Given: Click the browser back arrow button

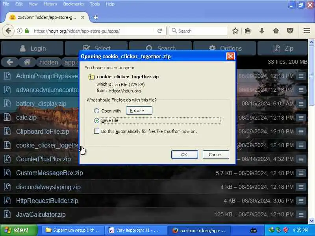Looking at the screenshot, I should tap(8, 31).
